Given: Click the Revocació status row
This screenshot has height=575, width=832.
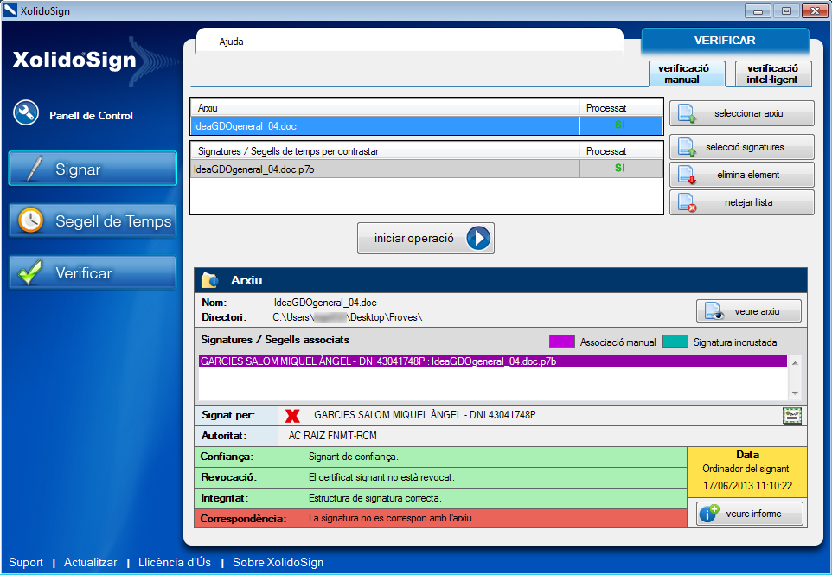Looking at the screenshot, I should 441,477.
